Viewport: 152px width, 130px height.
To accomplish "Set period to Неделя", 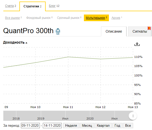I will pyautogui.click(x=71, y=126).
